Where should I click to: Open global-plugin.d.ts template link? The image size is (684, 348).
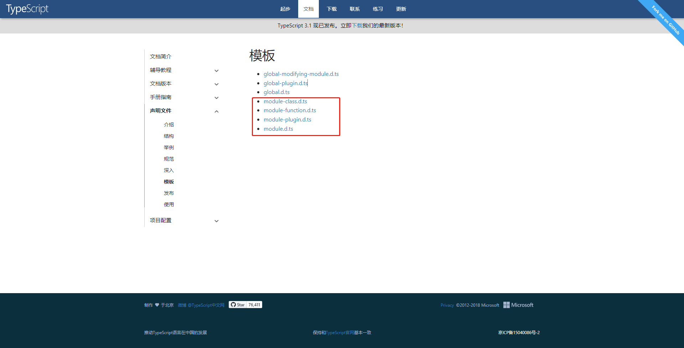(286, 83)
